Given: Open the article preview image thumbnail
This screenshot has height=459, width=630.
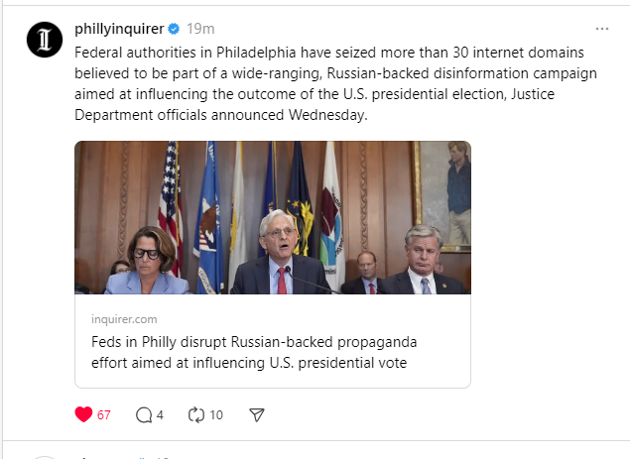Looking at the screenshot, I should click(x=273, y=217).
